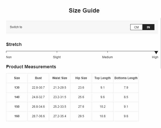
Task: Click the 27.2-35.4 waist cell
Action: pos(60,116)
